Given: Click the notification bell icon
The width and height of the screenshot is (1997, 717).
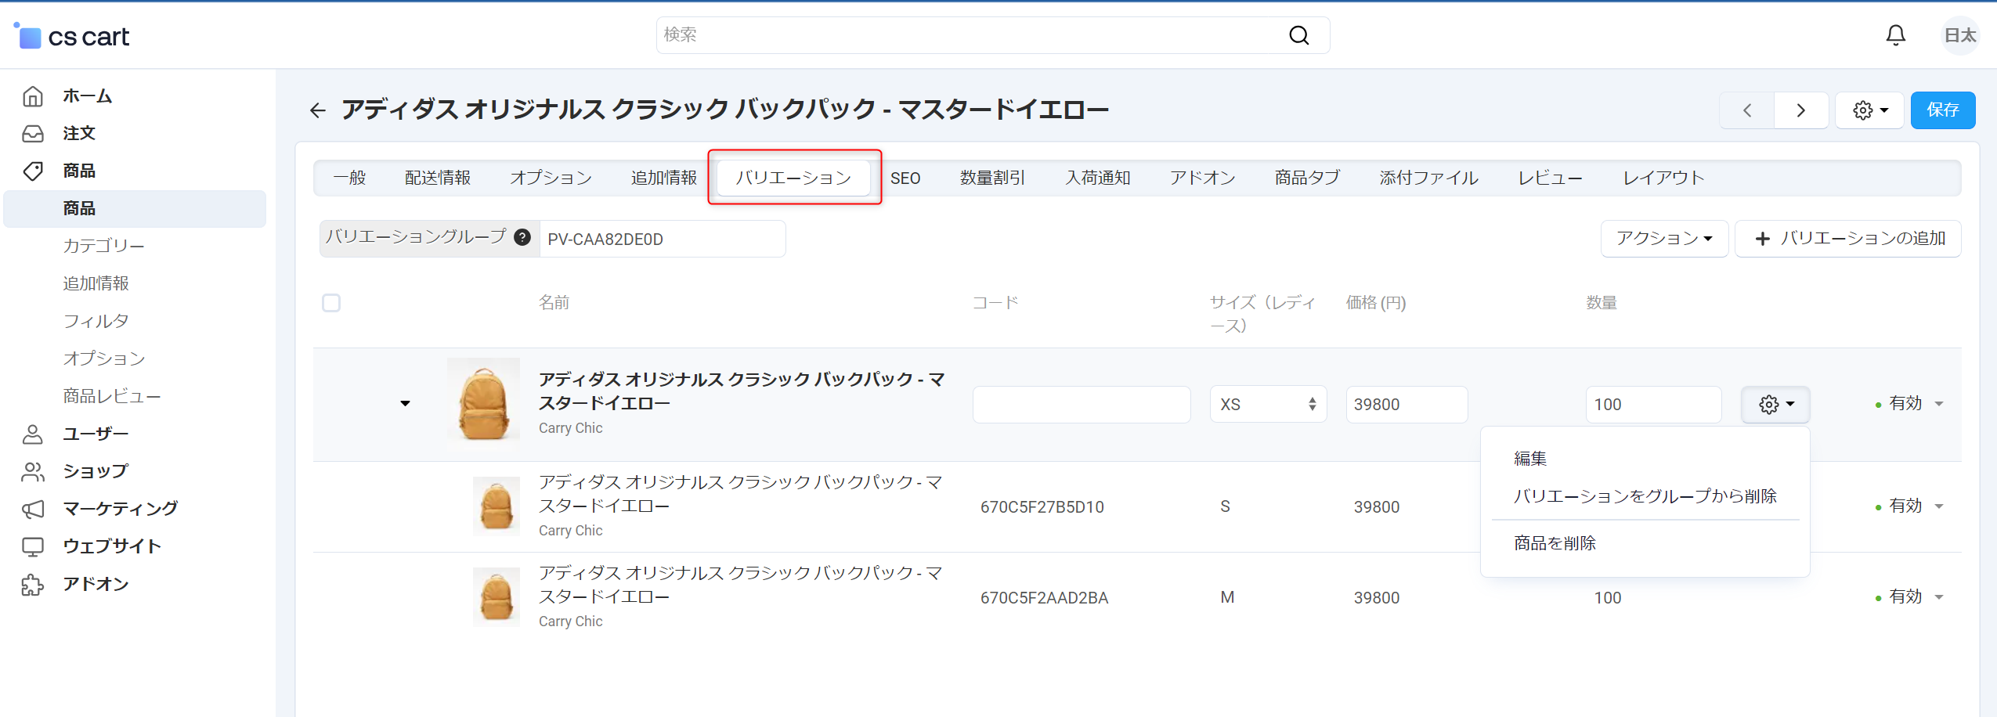Looking at the screenshot, I should (1895, 35).
